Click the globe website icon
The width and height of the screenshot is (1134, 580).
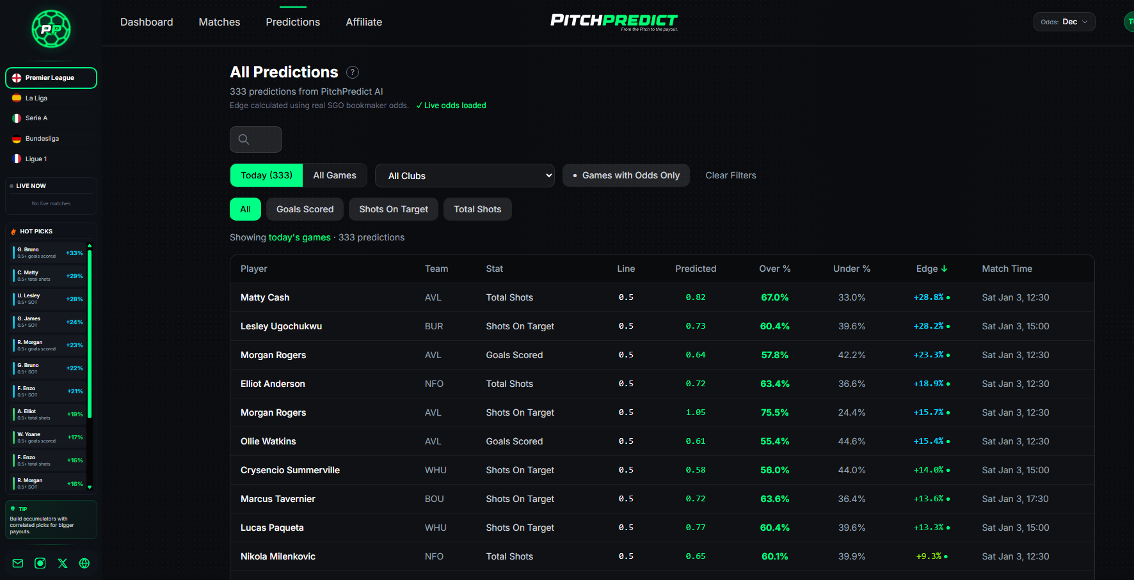tap(84, 563)
